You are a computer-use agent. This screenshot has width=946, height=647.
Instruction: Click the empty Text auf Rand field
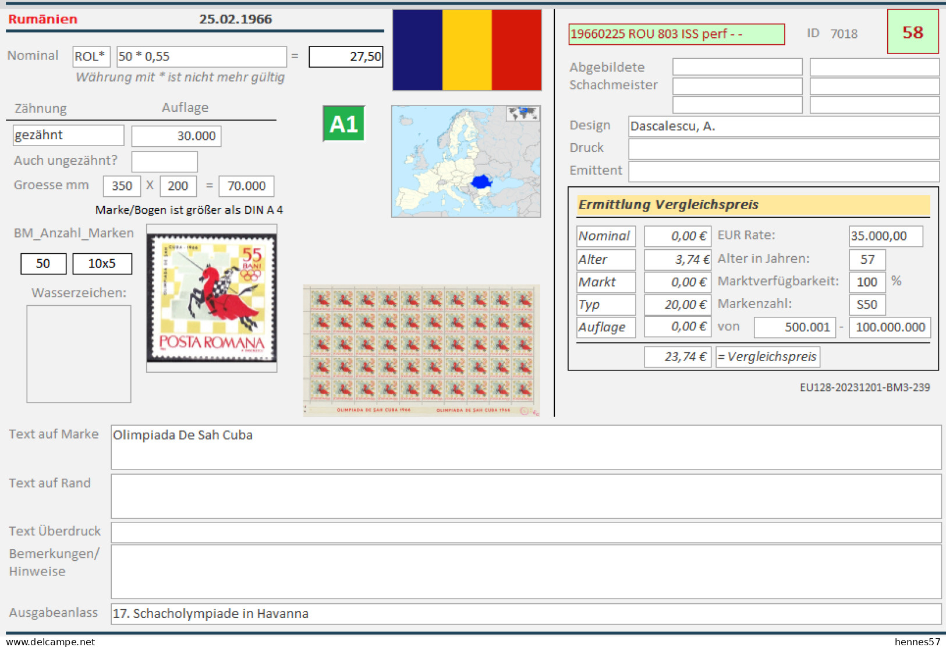pos(526,496)
